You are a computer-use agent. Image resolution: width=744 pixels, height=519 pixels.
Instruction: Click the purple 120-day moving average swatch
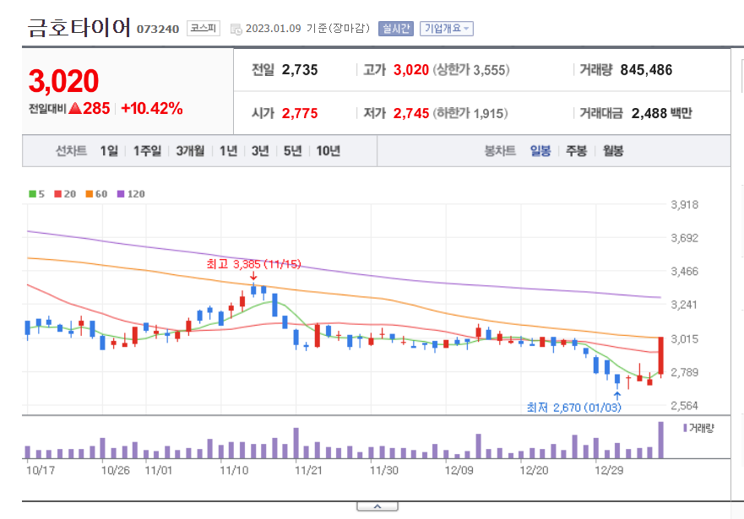121,194
